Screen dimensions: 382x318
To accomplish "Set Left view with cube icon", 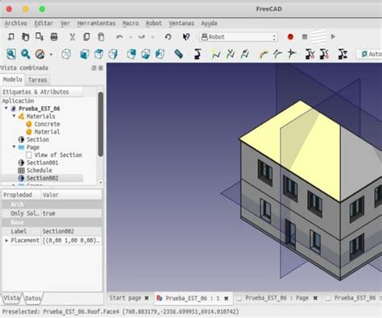I will (160, 54).
